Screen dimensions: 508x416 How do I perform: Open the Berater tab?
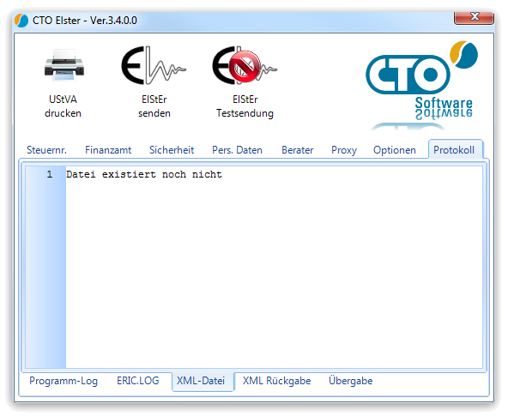(298, 150)
